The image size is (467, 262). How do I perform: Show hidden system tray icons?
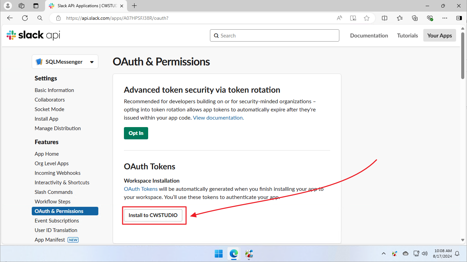pyautogui.click(x=383, y=253)
